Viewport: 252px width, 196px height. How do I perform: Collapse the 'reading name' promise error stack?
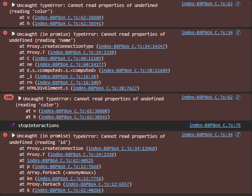point(13,34)
